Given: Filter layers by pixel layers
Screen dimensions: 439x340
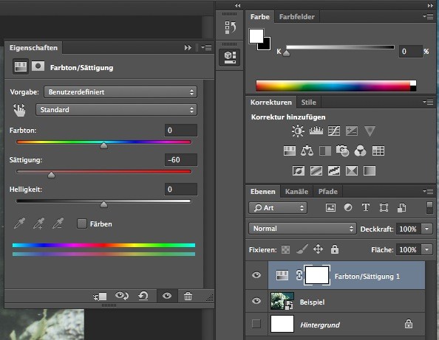Looking at the screenshot, I should point(330,207).
